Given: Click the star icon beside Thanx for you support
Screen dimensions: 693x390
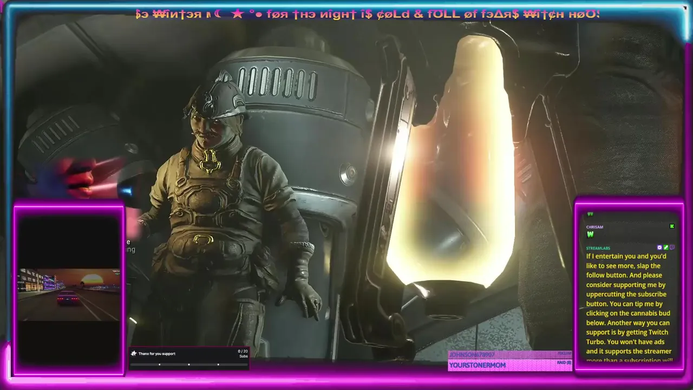Looking at the screenshot, I should click(x=134, y=354).
